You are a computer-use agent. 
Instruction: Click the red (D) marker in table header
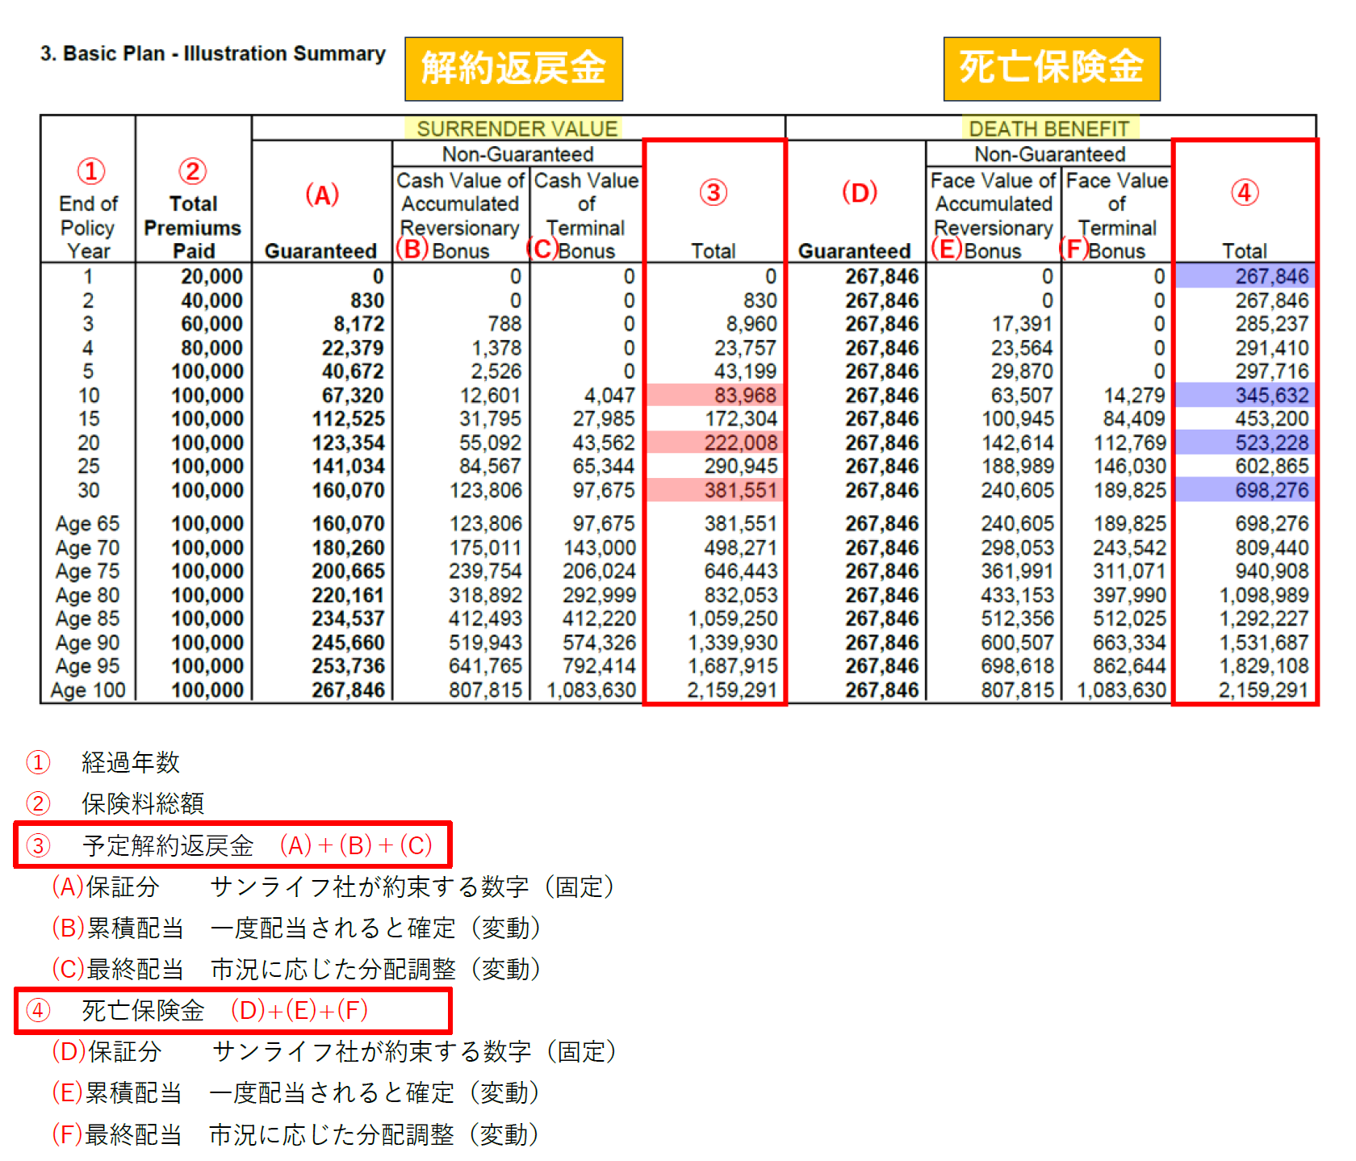click(x=859, y=193)
